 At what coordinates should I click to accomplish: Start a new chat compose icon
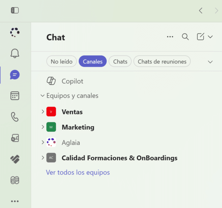click(x=201, y=37)
